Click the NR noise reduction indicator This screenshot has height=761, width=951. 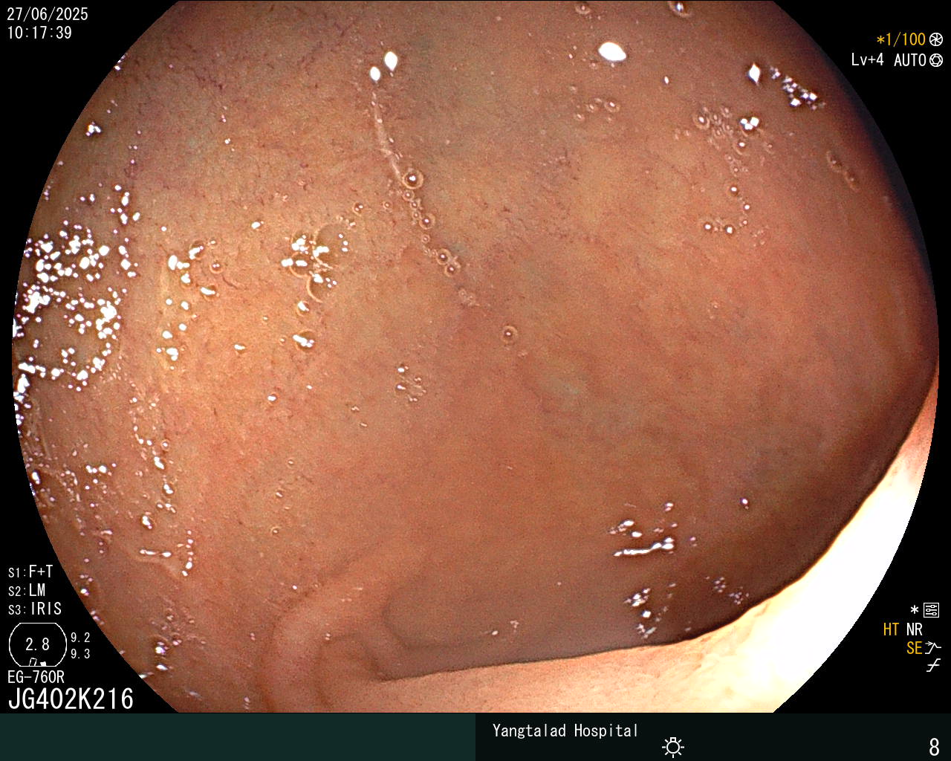[914, 629]
